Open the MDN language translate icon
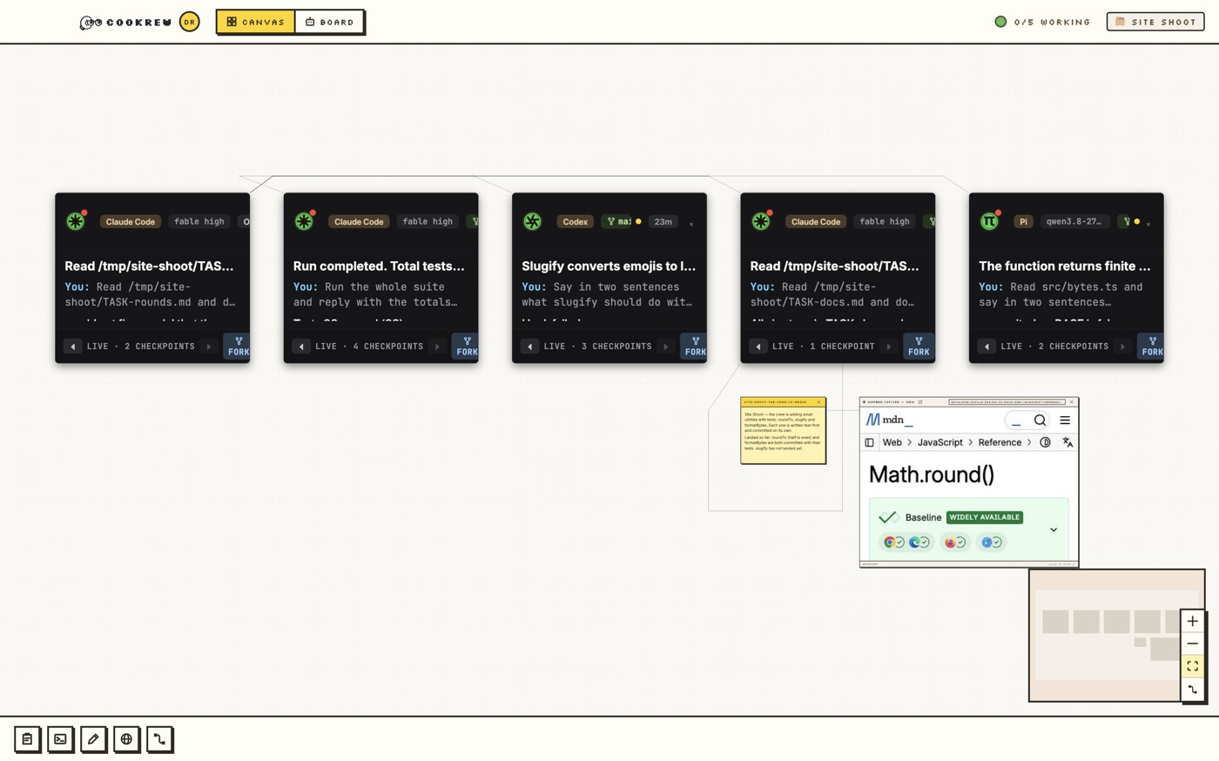 pos(1067,442)
